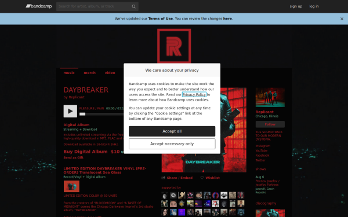Click the discography heading
348x217 pixels.
pyautogui.click(x=266, y=204)
